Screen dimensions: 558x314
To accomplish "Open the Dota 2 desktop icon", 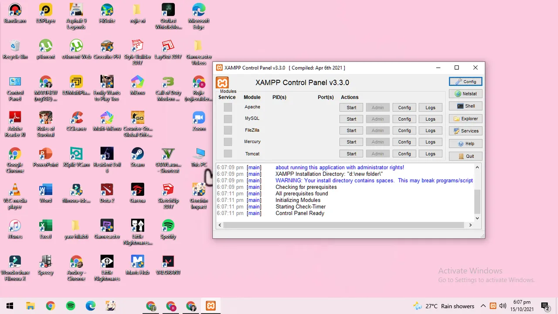I will coord(107,193).
